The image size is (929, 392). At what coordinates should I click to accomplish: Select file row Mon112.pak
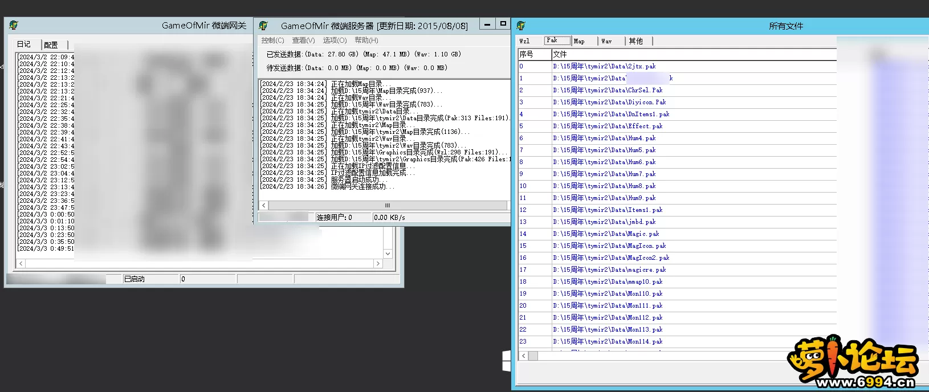pos(677,317)
